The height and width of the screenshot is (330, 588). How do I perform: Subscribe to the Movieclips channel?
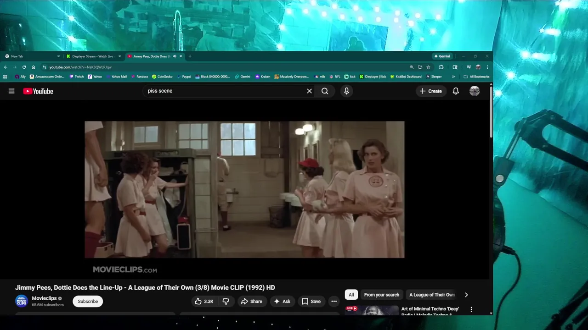point(88,301)
